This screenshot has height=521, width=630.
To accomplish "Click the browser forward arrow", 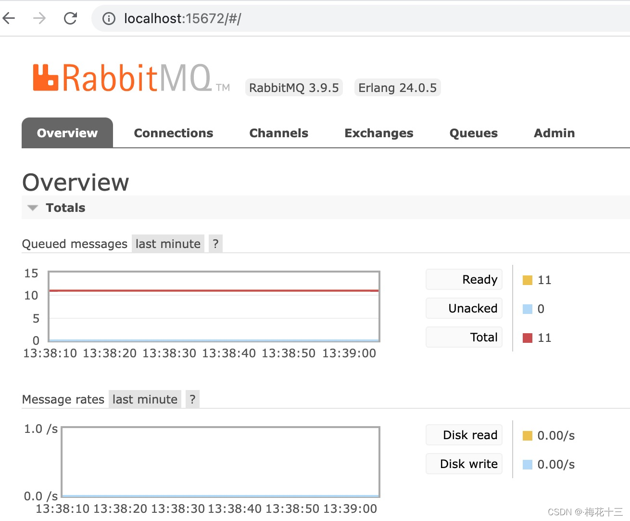I will point(39,18).
